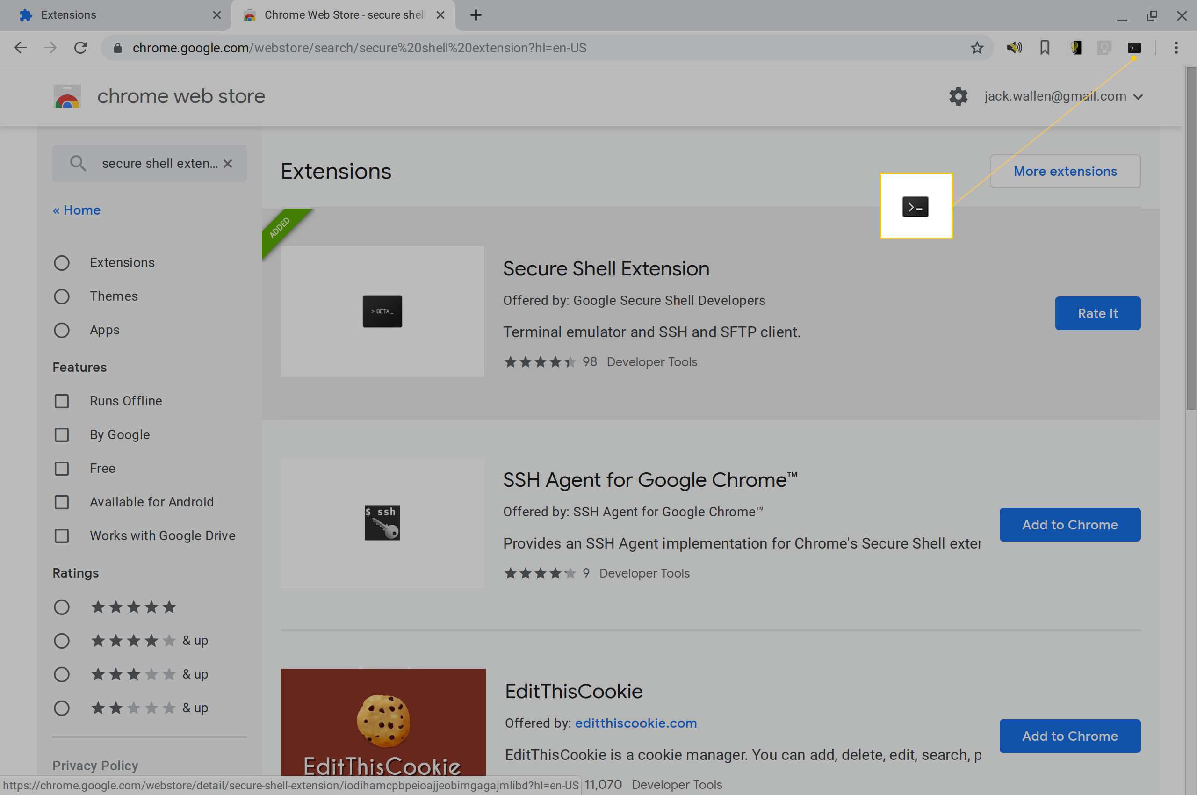1197x795 pixels.
Task: Switch to the Extensions browser tab
Action: click(115, 15)
